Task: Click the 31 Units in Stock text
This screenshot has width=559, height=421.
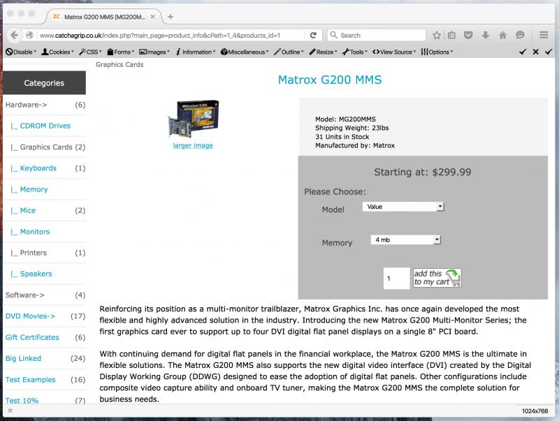Action: click(342, 137)
